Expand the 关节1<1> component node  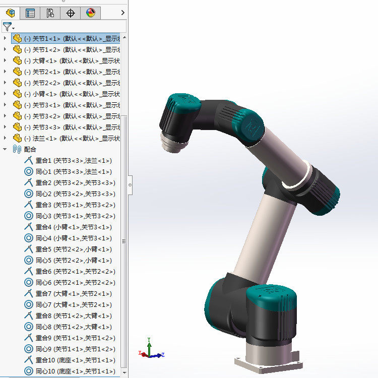pos(5,38)
